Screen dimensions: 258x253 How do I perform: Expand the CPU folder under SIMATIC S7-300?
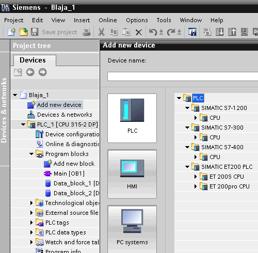(x=196, y=137)
